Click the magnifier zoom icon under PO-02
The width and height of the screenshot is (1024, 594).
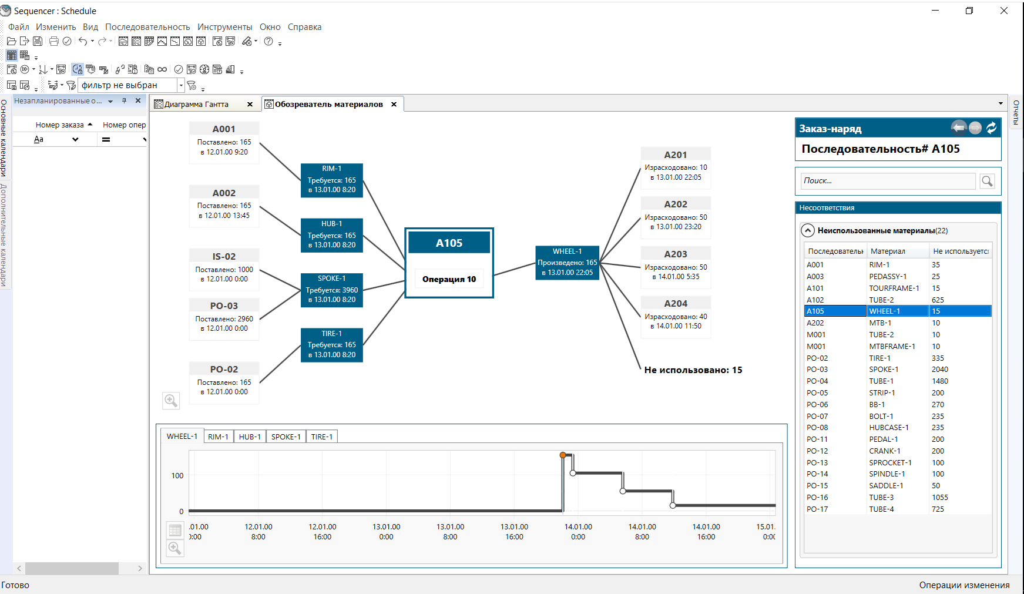point(171,401)
